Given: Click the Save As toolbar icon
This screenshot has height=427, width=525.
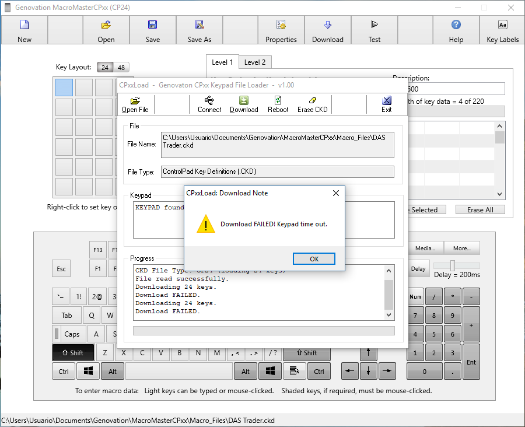Looking at the screenshot, I should tap(199, 30).
